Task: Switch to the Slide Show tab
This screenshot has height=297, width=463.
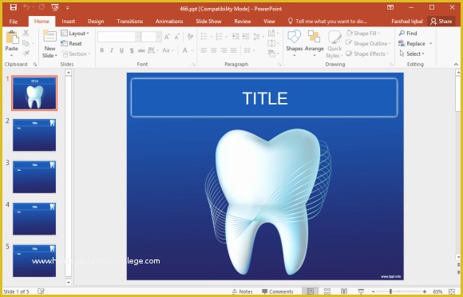Action: [208, 22]
